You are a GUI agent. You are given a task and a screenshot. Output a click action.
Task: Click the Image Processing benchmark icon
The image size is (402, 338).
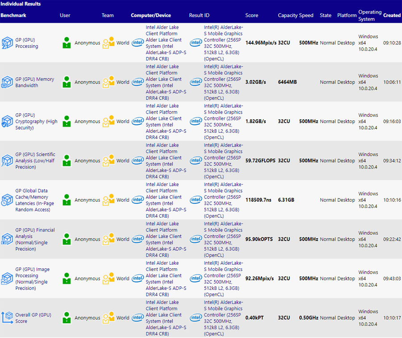coord(7,279)
